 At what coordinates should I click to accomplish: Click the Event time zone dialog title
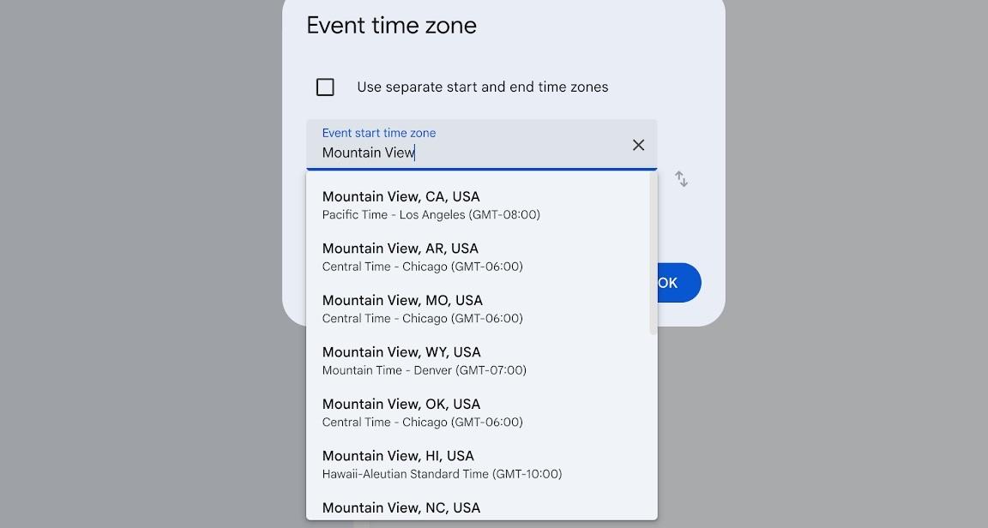click(391, 26)
